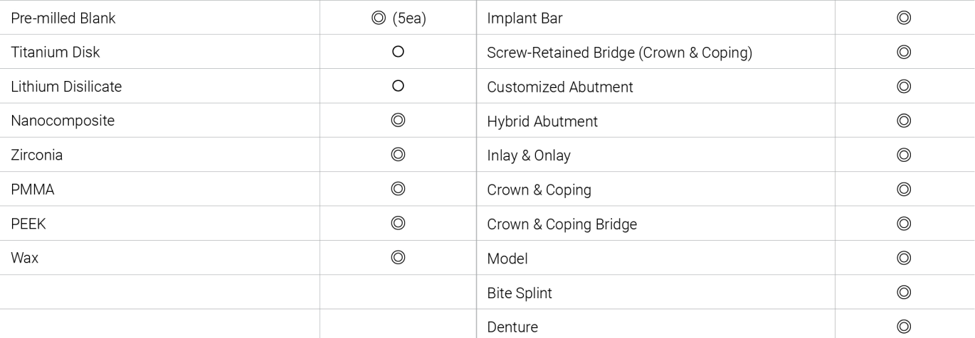Viewport: 975px width, 338px height.
Task: Click the Pre-milled Blank label
Action: point(63,18)
